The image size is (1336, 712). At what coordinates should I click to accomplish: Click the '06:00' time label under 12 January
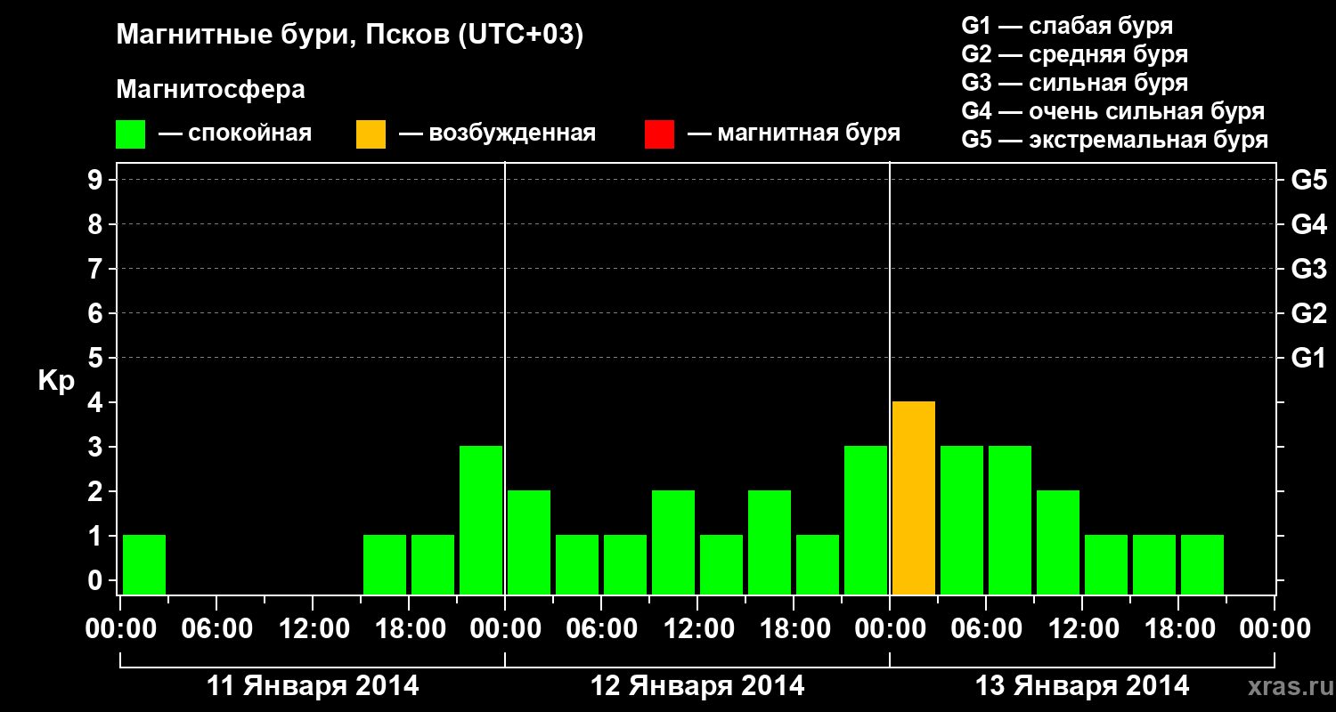(x=601, y=629)
